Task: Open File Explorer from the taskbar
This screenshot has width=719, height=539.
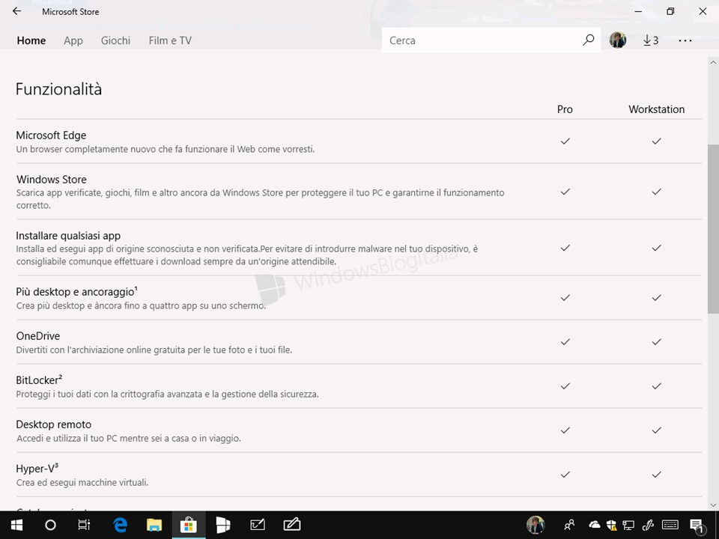Action: tap(154, 525)
